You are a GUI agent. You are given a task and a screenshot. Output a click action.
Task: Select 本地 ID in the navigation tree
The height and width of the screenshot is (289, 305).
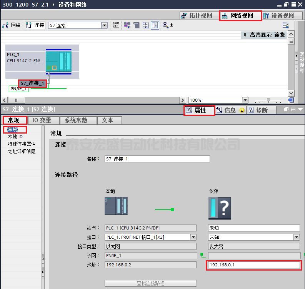[15, 137]
